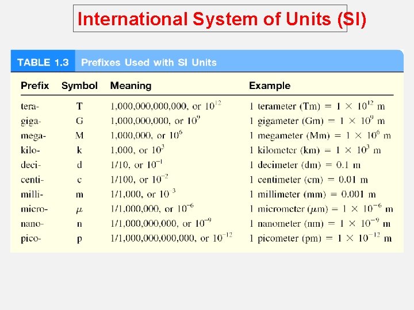The height and width of the screenshot is (310, 414).
Task: Click the 'Symbol' column header
Action: (79, 86)
